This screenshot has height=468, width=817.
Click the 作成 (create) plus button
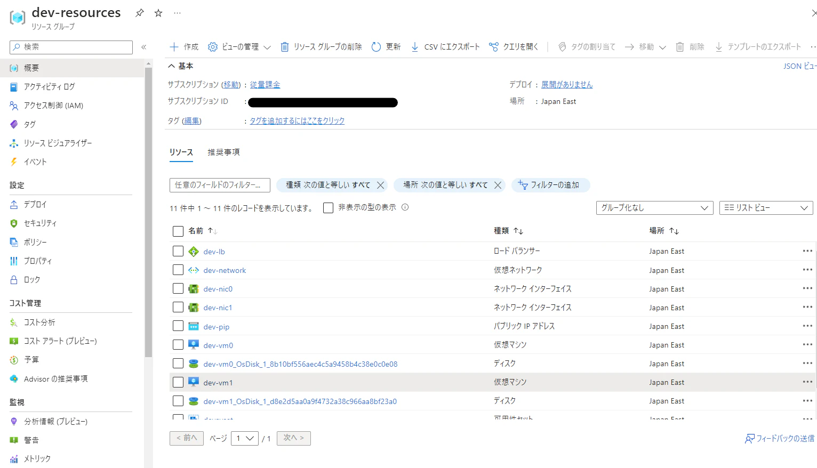[x=184, y=47]
